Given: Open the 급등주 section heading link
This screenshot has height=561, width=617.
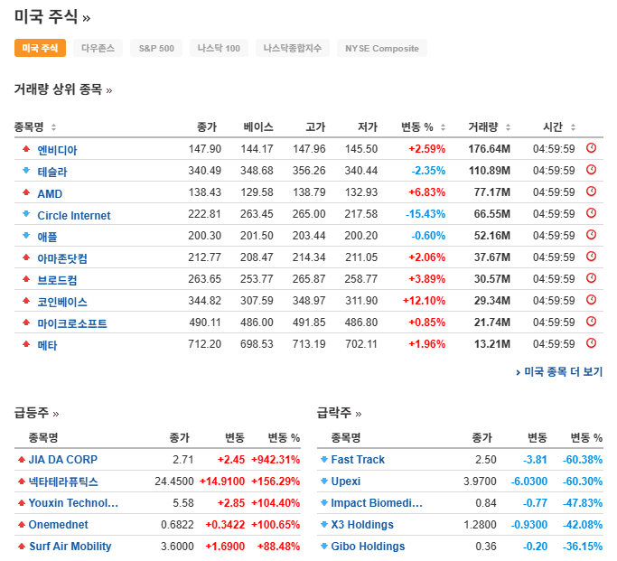Looking at the screenshot, I should coord(37,413).
